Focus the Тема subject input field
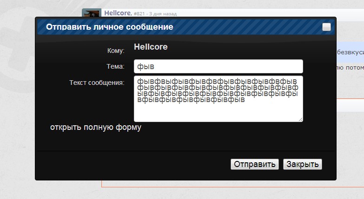The image size is (364, 199). [218, 66]
